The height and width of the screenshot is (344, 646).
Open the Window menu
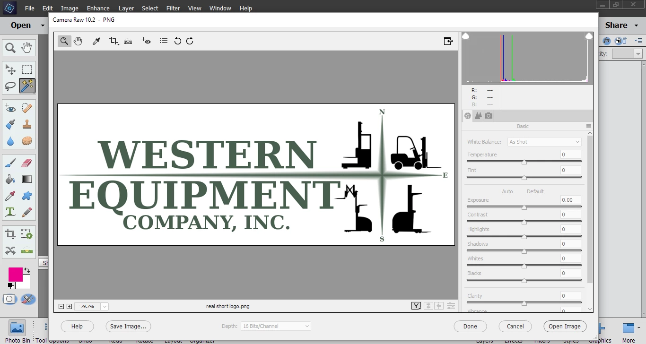click(x=220, y=8)
